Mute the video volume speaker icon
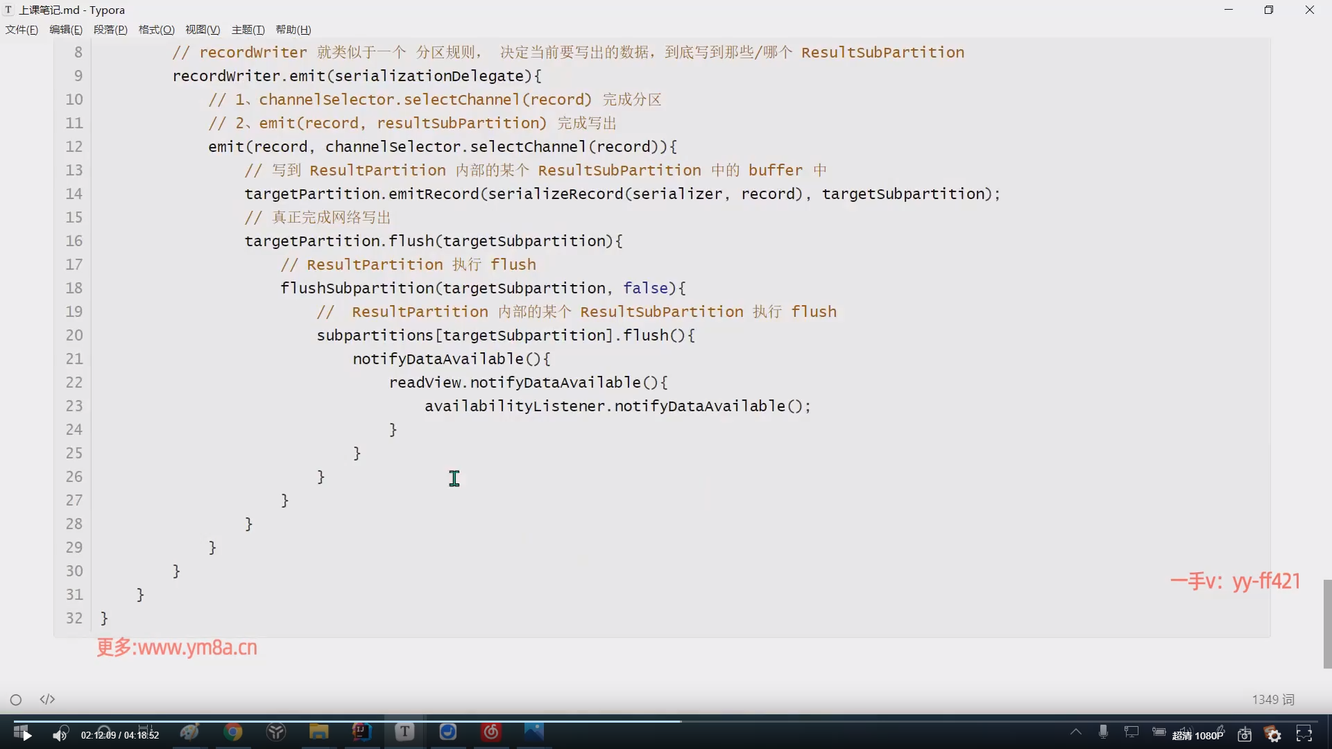1332x749 pixels. 60,734
